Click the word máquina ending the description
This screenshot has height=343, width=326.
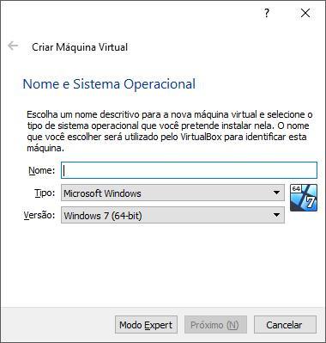45,148
